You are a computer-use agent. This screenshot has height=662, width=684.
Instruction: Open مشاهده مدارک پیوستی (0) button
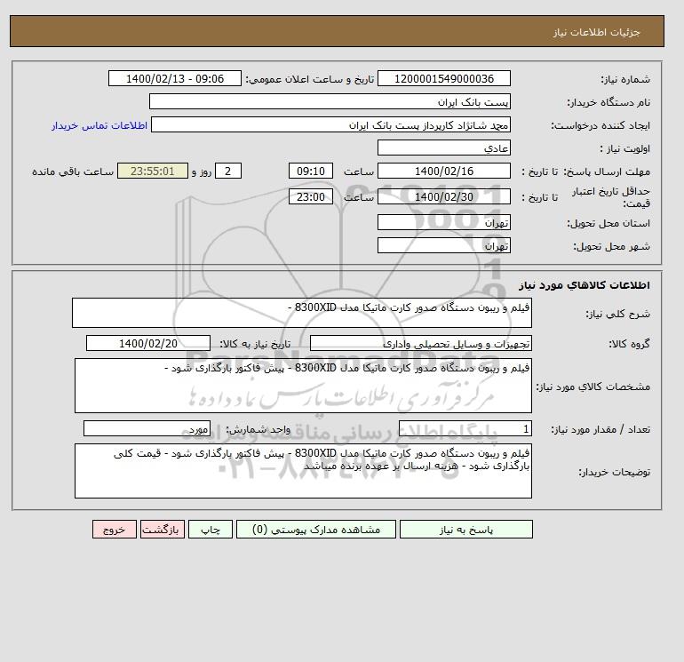316,529
